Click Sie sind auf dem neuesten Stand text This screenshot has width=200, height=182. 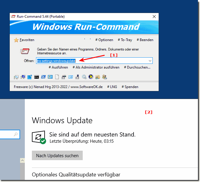92,134
